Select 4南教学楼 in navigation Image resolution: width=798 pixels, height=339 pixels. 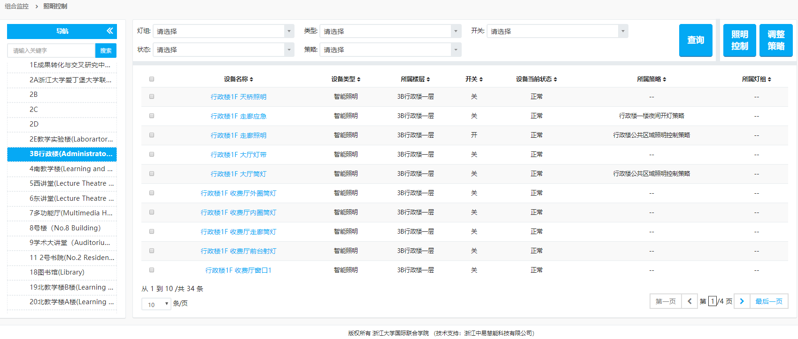click(62, 169)
